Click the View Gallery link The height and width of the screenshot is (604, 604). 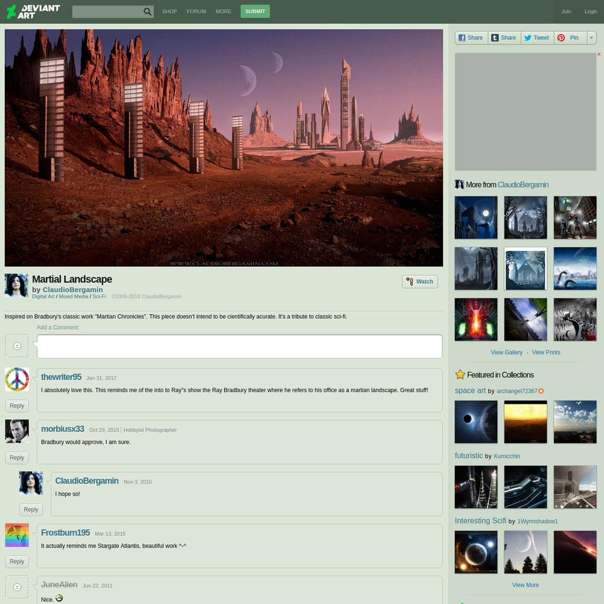click(x=507, y=353)
